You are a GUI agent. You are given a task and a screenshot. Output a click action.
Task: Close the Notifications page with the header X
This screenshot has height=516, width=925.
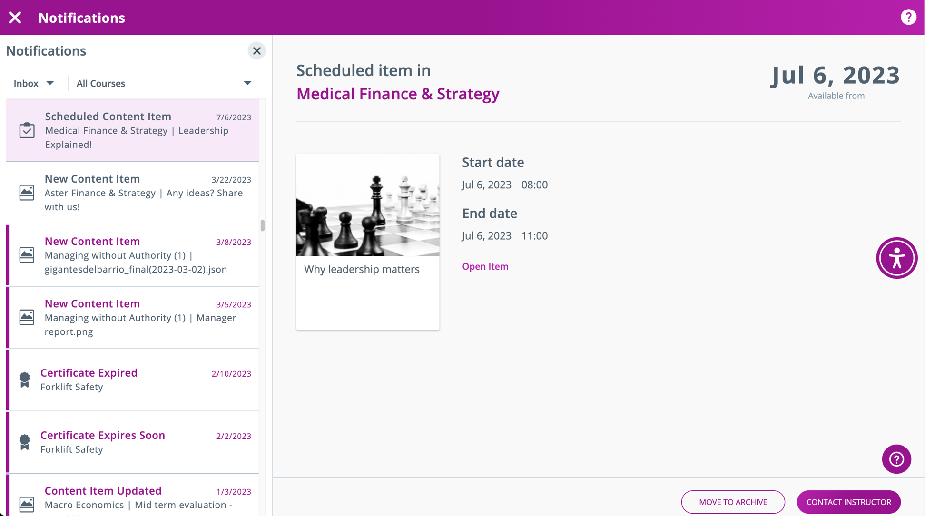coord(15,18)
